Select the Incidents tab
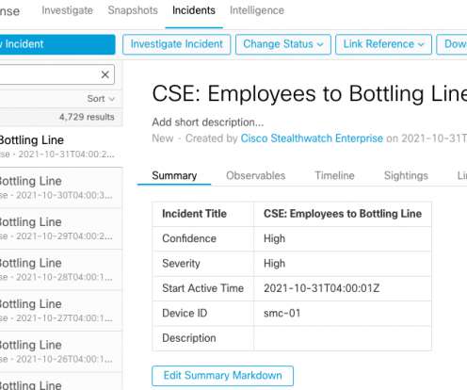 [x=194, y=10]
